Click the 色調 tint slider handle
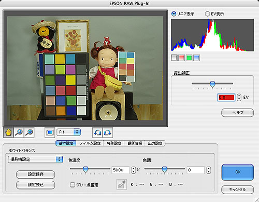Viewport: 259px width, 202px height. pos(165,170)
